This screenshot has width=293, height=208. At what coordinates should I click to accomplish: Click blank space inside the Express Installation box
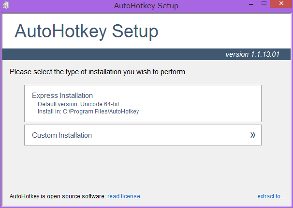(203, 103)
